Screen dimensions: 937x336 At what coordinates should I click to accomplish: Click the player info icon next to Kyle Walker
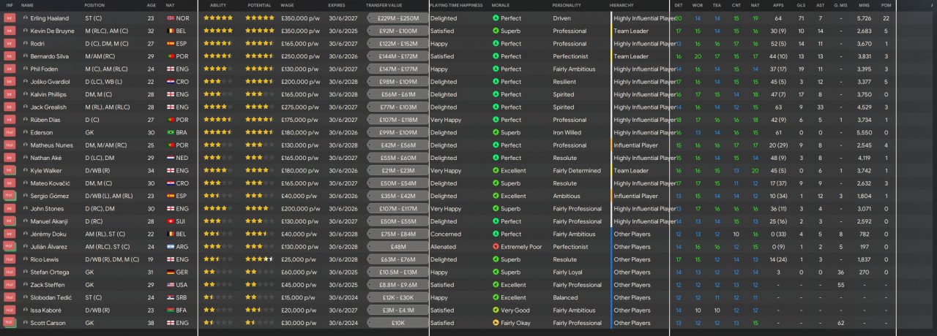pyautogui.click(x=26, y=170)
